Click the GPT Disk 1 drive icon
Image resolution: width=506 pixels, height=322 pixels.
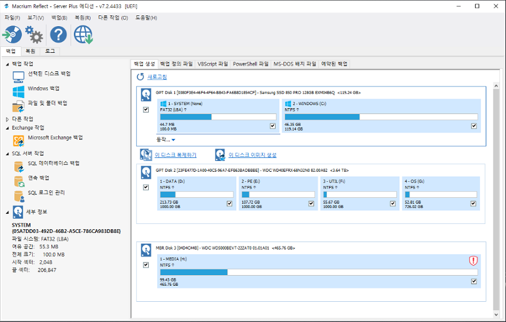click(x=146, y=94)
